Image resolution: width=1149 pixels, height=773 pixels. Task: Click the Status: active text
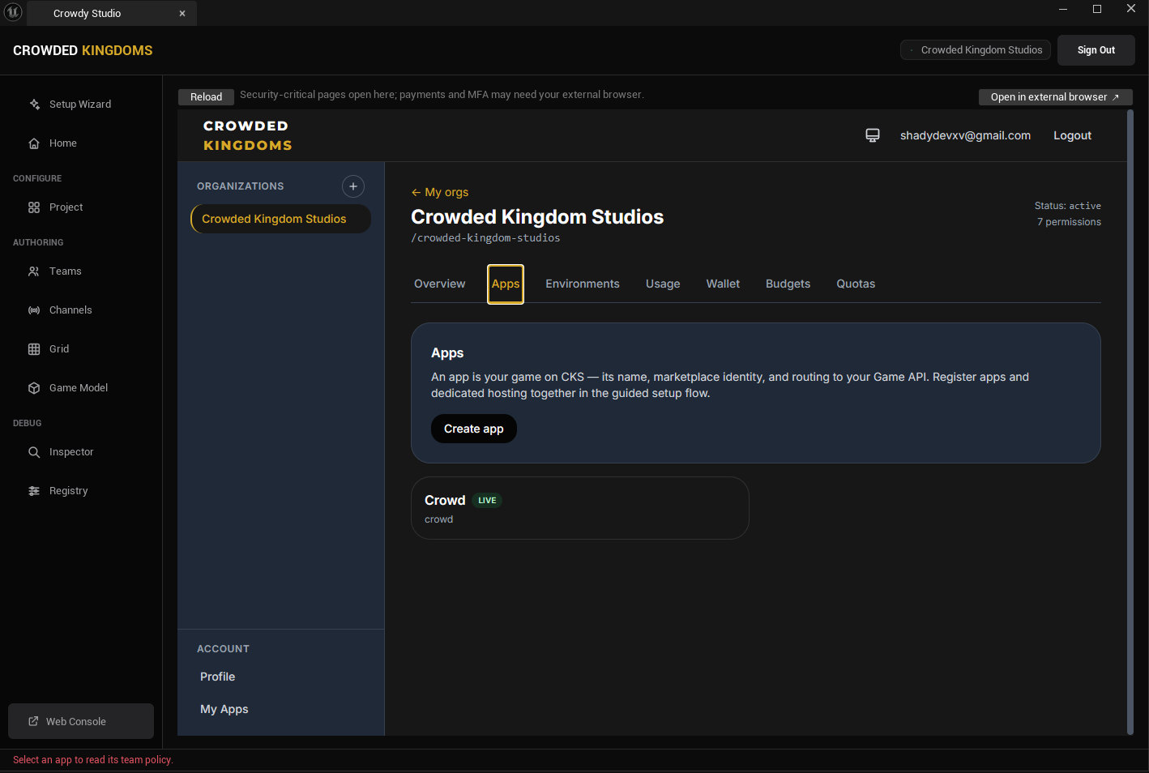click(x=1067, y=206)
